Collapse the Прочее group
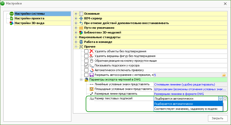Image resolution: width=231 pixels, height=125 pixels. [x=76, y=47]
